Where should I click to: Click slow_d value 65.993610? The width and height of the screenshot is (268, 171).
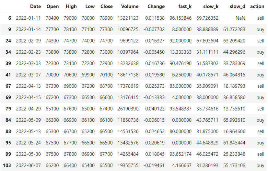[x=234, y=120]
